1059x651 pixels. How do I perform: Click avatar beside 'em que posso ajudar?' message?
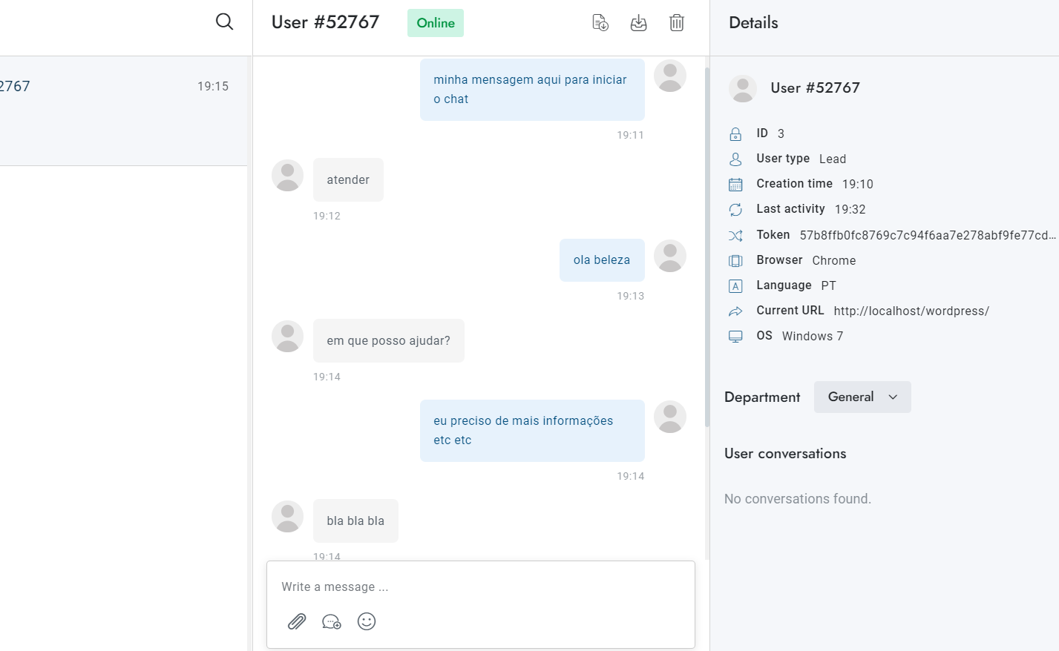(287, 337)
